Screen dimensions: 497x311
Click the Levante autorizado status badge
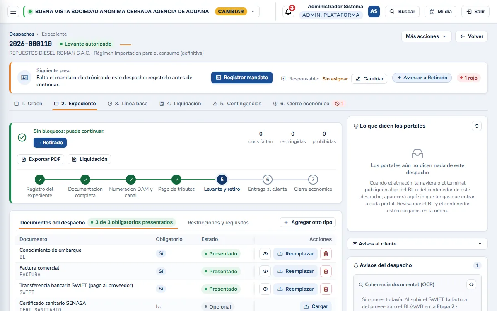pos(86,44)
